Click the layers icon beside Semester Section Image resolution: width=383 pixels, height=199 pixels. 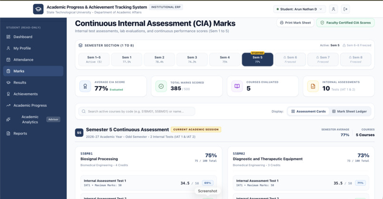(x=80, y=45)
